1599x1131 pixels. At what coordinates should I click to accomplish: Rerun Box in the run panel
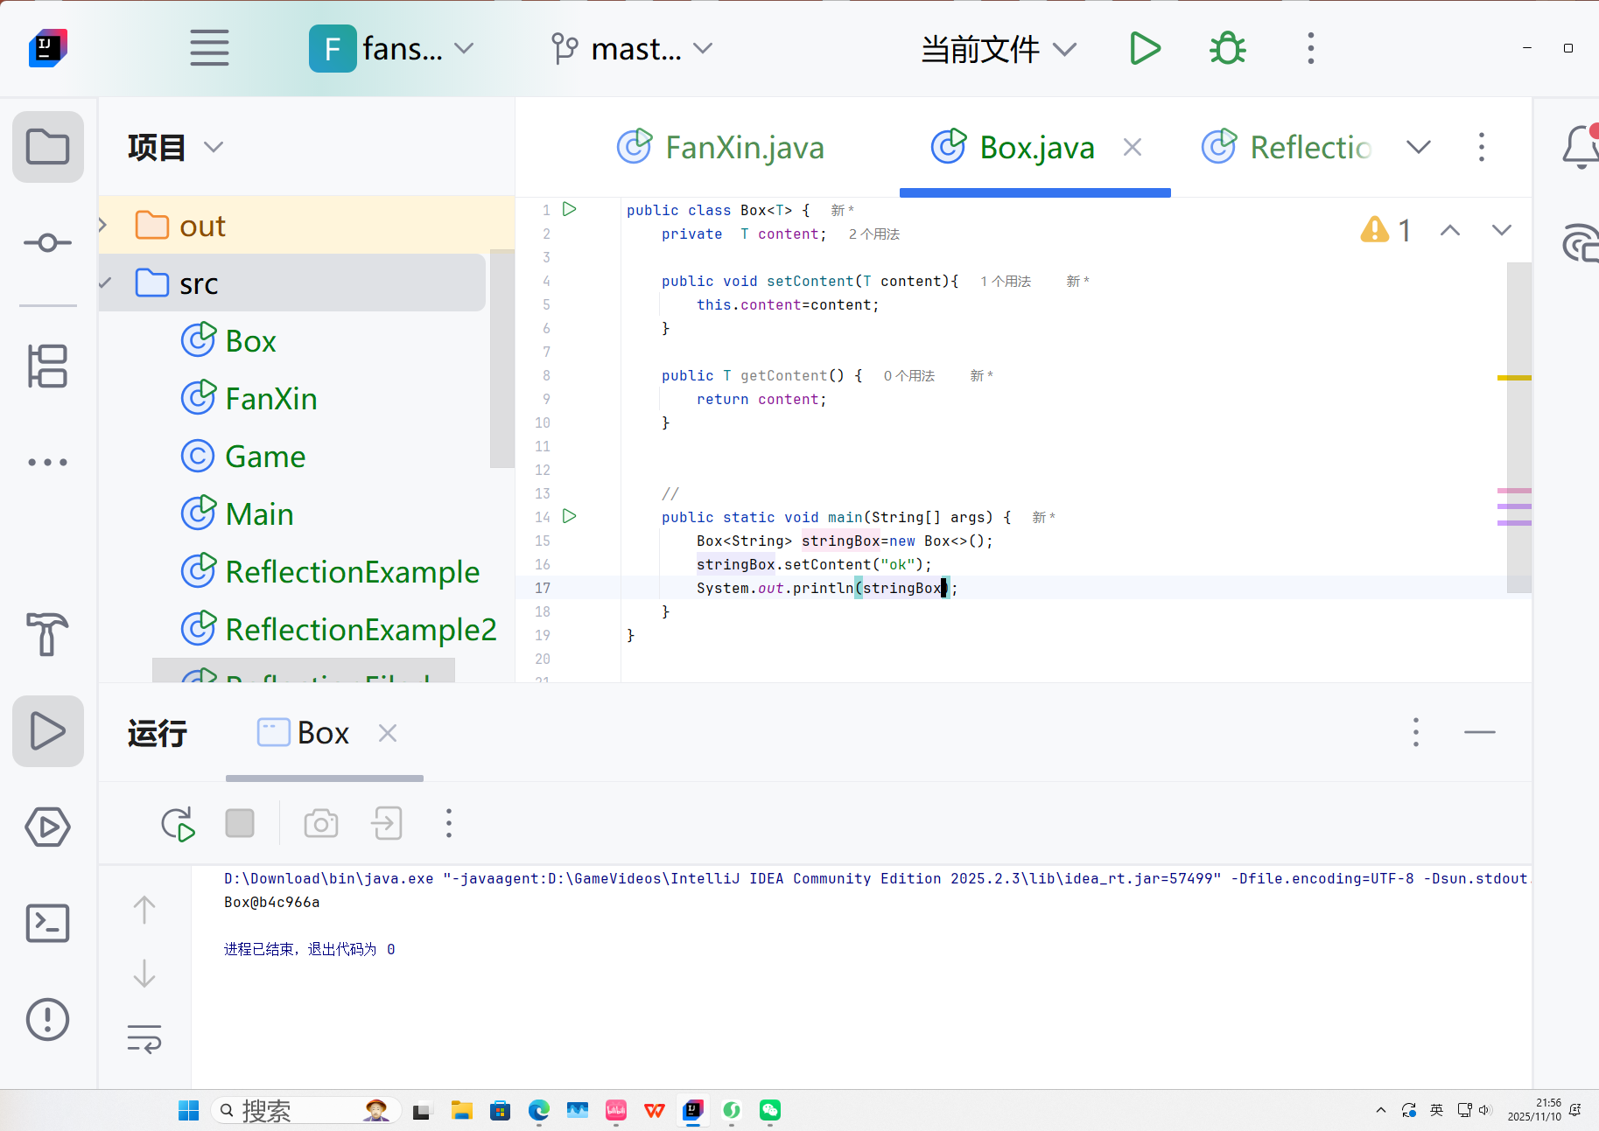[178, 824]
